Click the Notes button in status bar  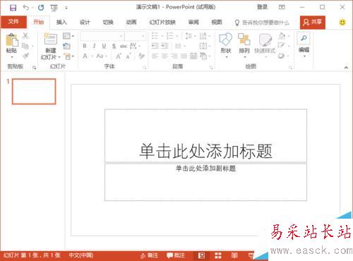pyautogui.click(x=149, y=255)
